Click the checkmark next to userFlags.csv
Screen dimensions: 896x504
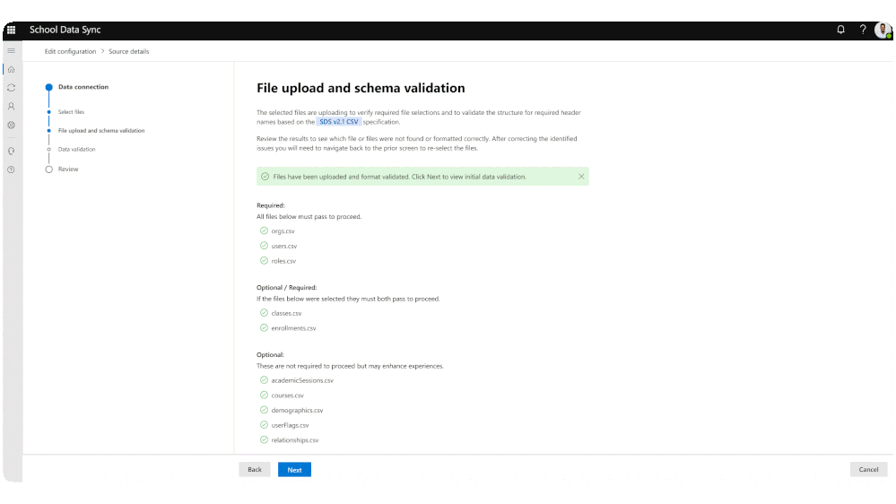click(x=264, y=425)
